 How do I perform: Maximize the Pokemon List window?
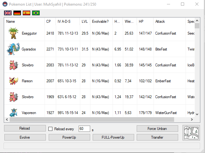[x=183, y=4]
